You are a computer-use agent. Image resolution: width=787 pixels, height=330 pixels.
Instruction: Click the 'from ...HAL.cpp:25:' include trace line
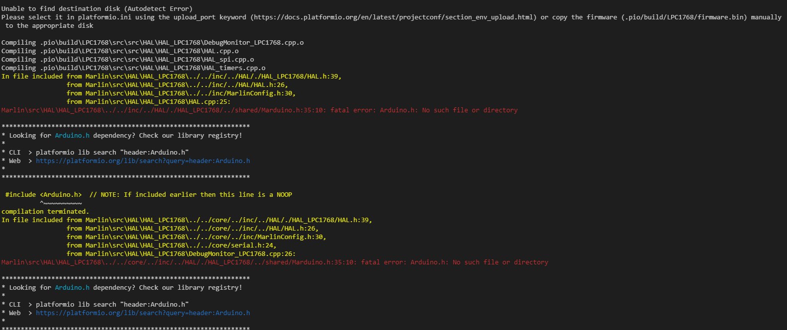(x=149, y=101)
